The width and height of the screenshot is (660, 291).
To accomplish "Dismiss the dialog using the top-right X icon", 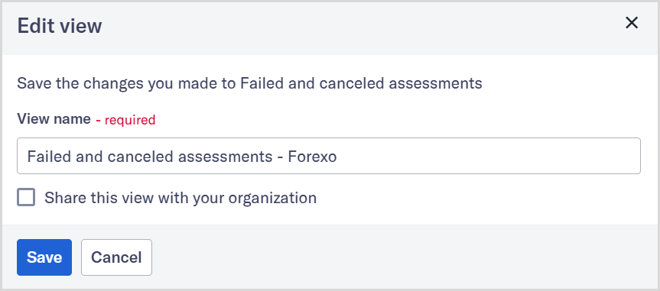I will (x=632, y=23).
